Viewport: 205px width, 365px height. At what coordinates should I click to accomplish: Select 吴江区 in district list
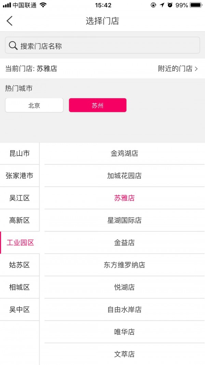click(19, 198)
